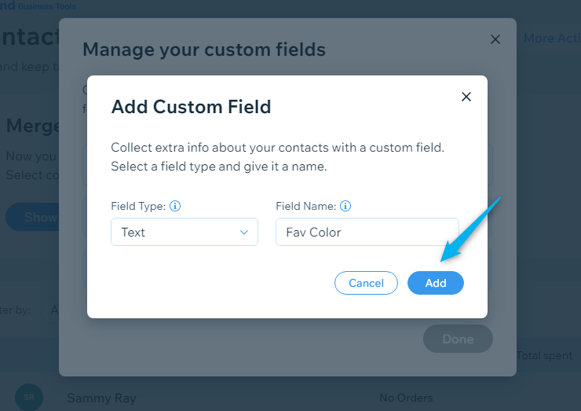The image size is (581, 411).
Task: Click the No Orders cell
Action: pyautogui.click(x=406, y=398)
